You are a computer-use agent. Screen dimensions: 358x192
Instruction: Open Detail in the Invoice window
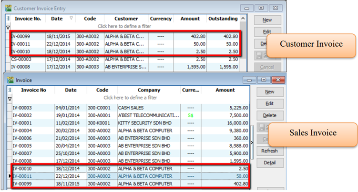269,163
